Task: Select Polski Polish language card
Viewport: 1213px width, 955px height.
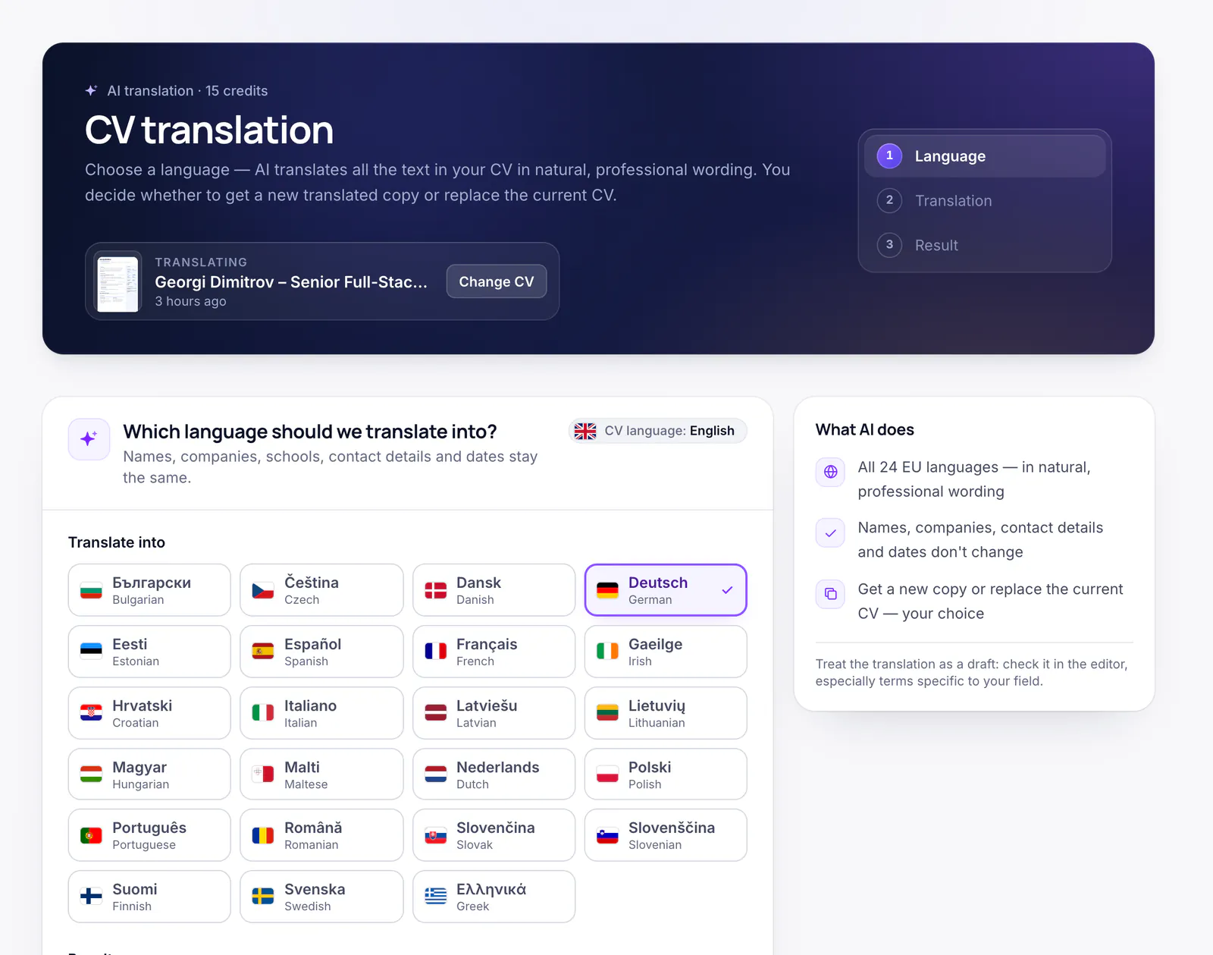Action: (666, 774)
